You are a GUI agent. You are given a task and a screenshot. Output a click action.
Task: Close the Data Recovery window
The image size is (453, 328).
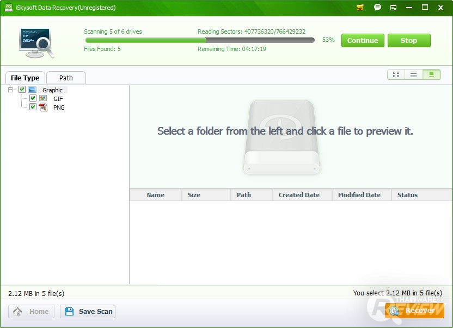(440, 8)
